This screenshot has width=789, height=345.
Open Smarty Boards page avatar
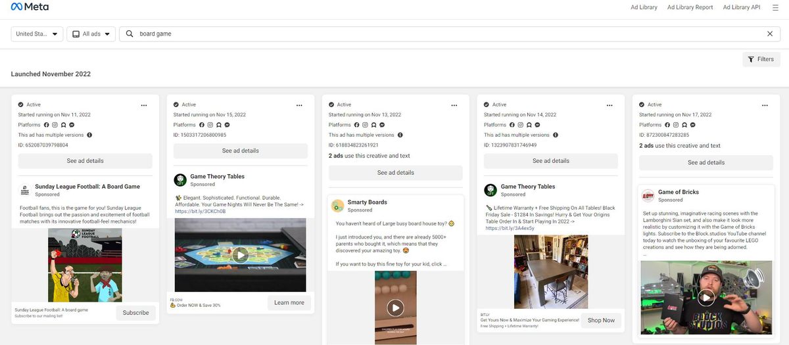[337, 206]
